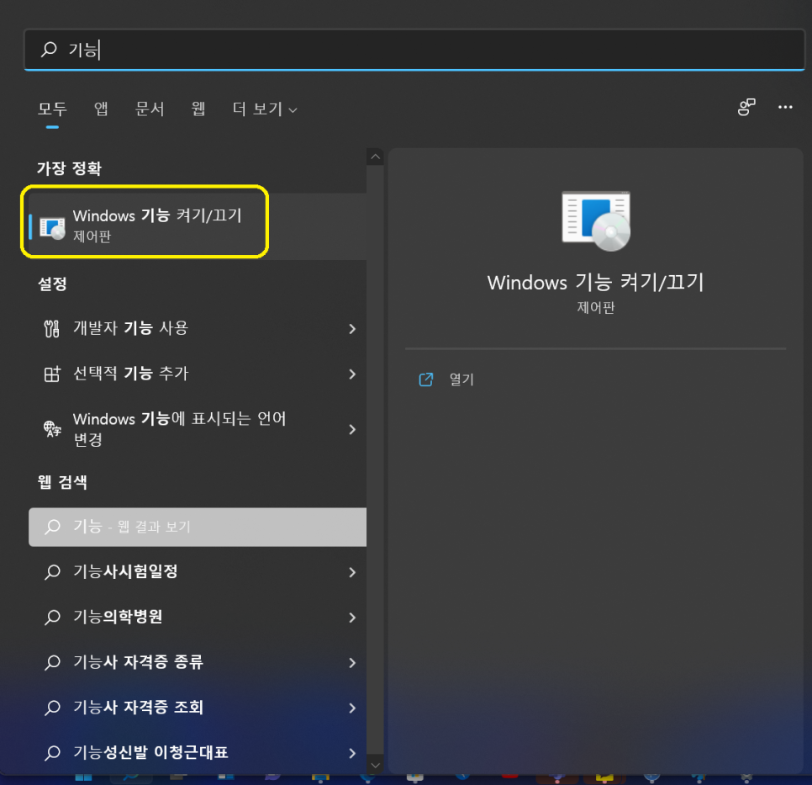
Task: Expand arrow for 기능성신발 이청근대표
Action: [352, 752]
